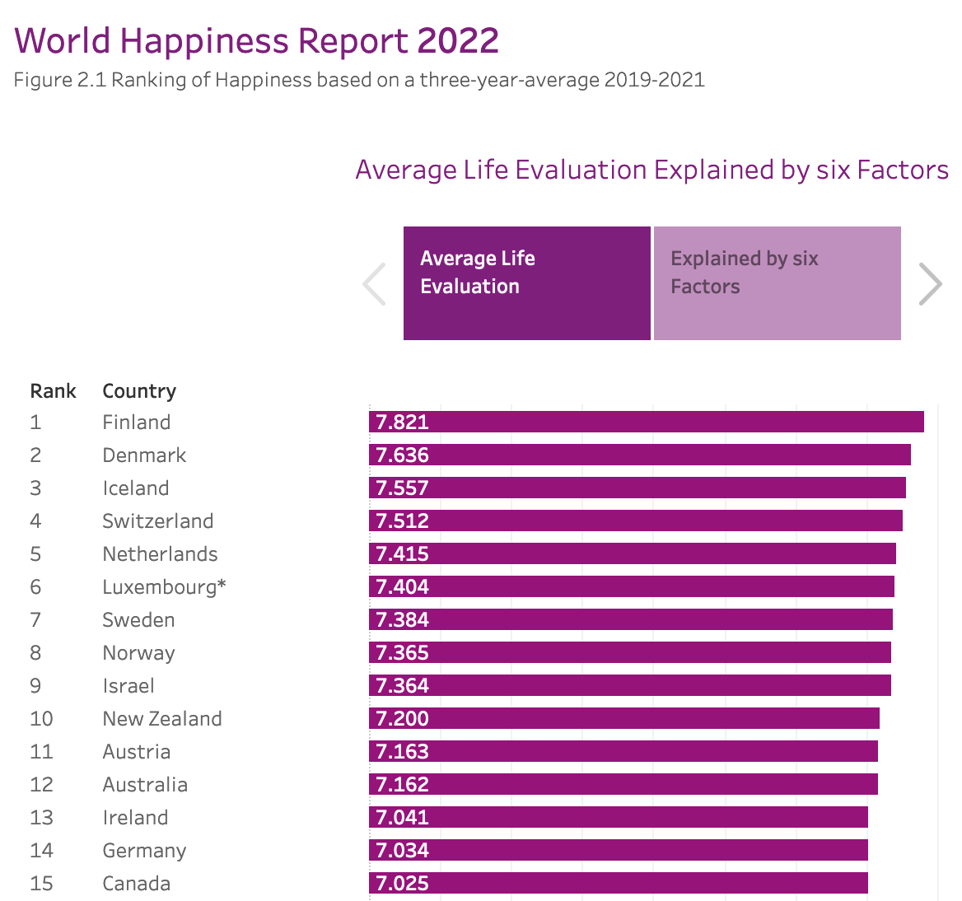Click Australia's 7.162 bar
Screen dimensions: 962x901
(x=623, y=785)
